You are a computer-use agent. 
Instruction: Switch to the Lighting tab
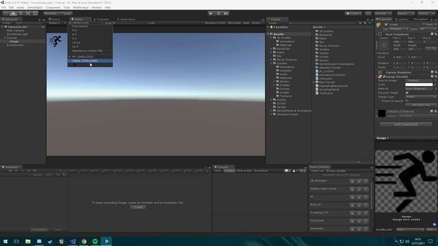[x=402, y=19]
